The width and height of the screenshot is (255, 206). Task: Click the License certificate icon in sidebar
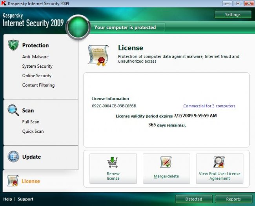tap(13, 181)
